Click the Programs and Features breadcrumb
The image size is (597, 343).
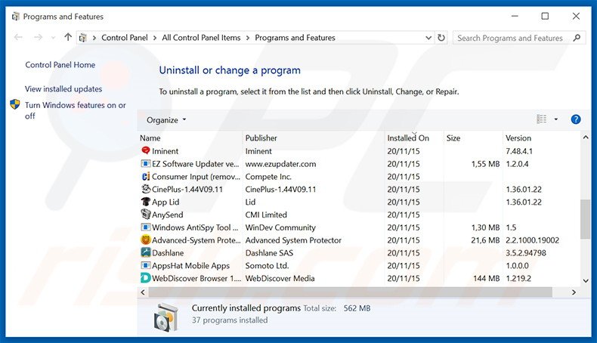pos(295,38)
